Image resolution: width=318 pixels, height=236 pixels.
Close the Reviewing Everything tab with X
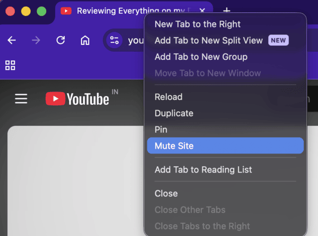[x=202, y=11]
